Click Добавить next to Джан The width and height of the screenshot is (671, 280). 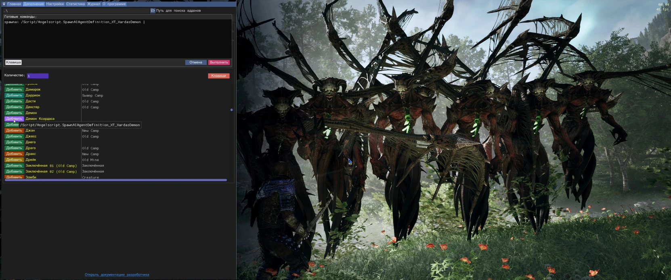[14, 130]
